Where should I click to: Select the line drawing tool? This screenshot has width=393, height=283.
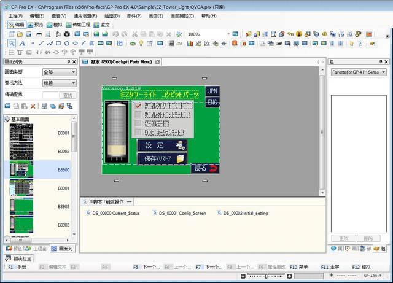[41, 44]
